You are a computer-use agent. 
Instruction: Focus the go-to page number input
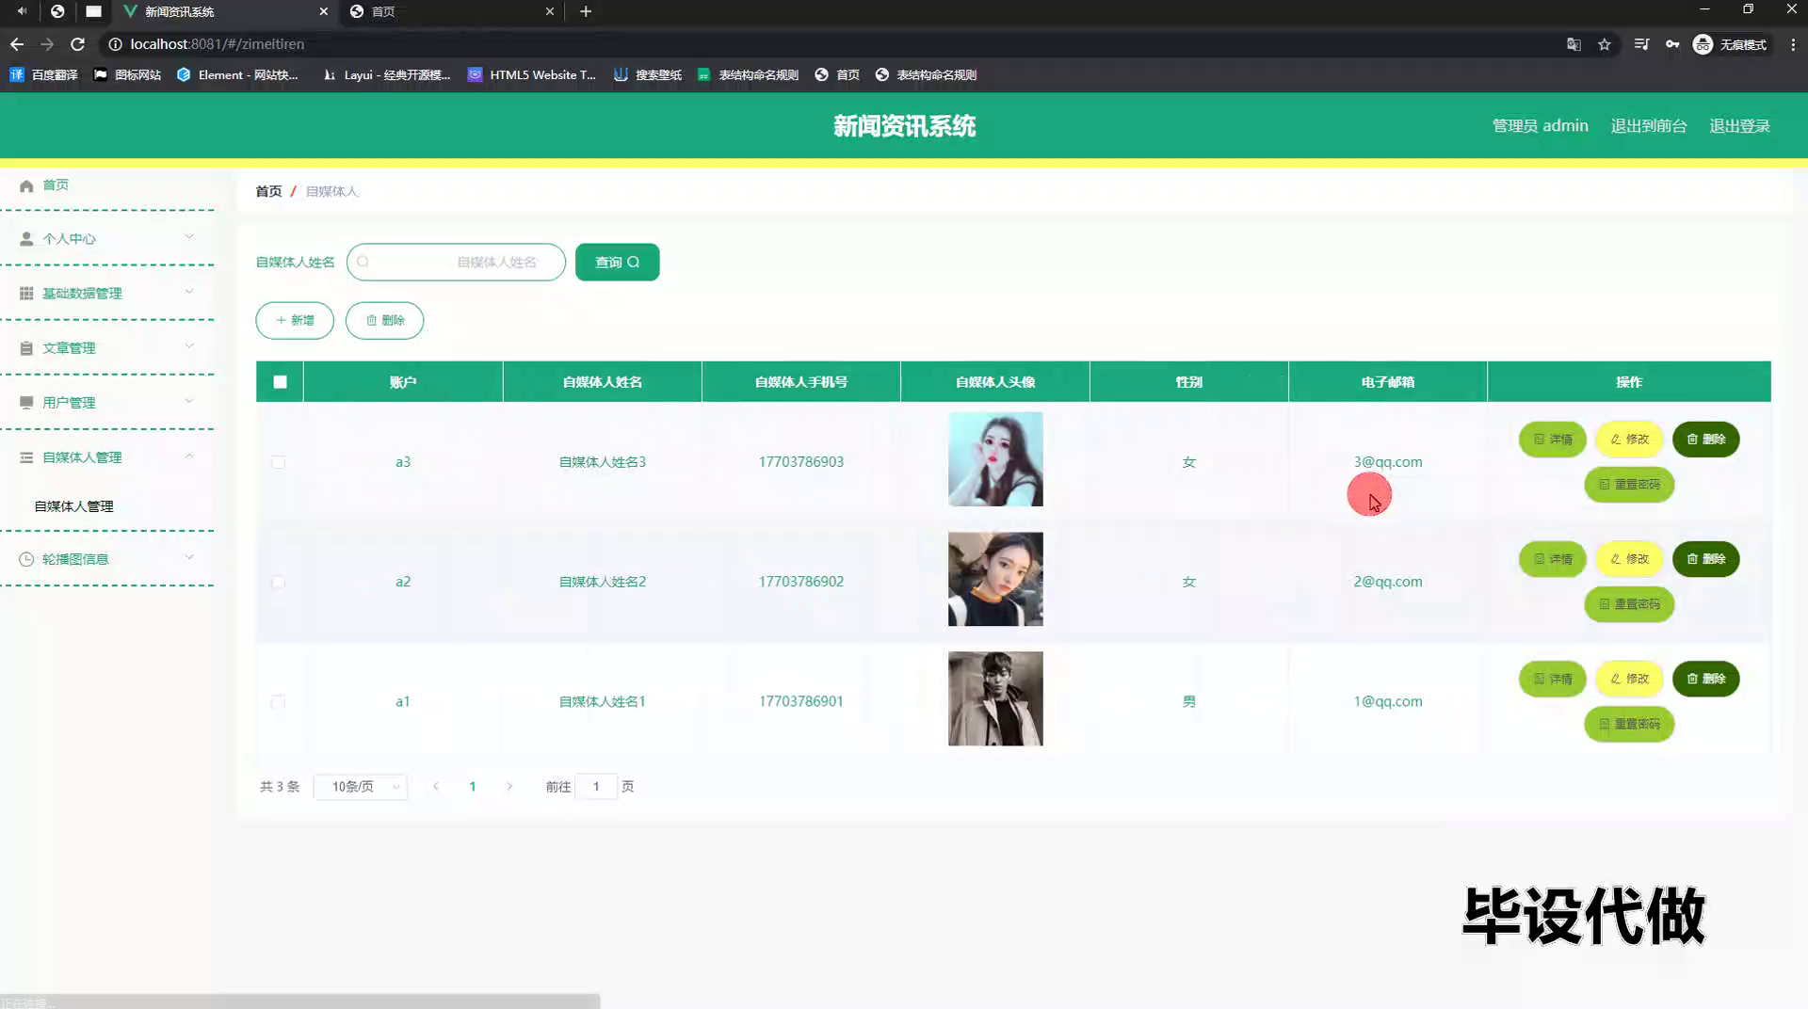[x=596, y=787]
